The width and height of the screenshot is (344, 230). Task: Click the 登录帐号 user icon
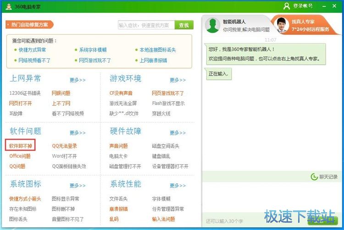coord(287,6)
